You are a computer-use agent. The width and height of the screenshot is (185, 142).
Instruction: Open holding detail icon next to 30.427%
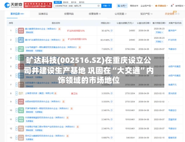pyautogui.click(x=111, y=31)
